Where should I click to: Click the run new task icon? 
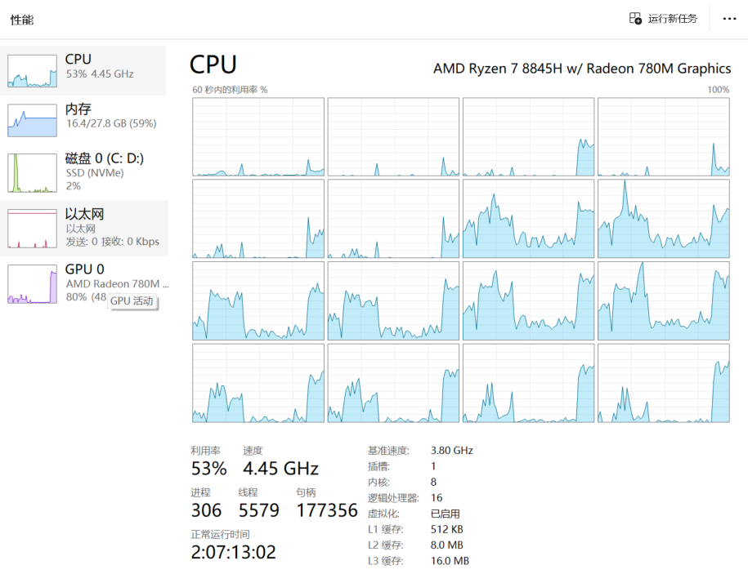click(635, 19)
